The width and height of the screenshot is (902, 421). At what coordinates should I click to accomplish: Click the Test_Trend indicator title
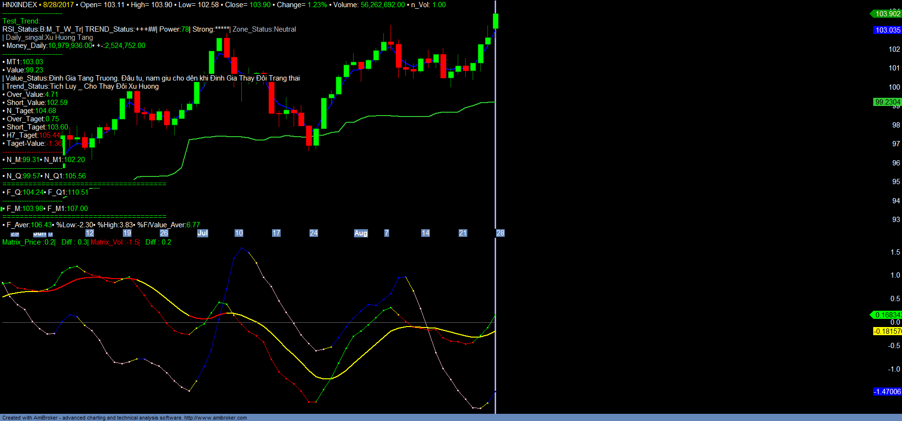[x=21, y=21]
